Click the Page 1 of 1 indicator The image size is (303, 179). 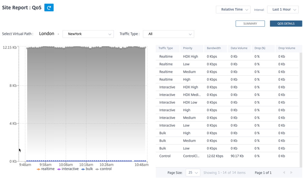pos(263,173)
